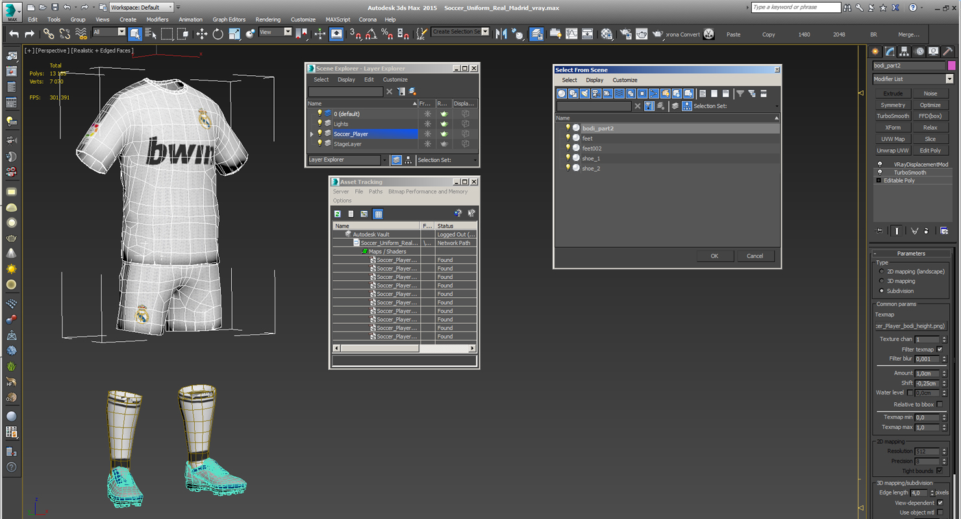The width and height of the screenshot is (961, 519).
Task: Click the Undo arrow in main toolbar
Action: [14, 34]
